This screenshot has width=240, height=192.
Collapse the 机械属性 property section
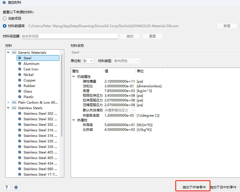pyautogui.click(x=74, y=76)
